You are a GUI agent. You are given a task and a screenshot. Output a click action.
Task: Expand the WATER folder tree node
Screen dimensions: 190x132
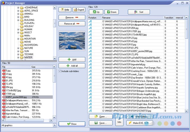[x=18, y=58]
